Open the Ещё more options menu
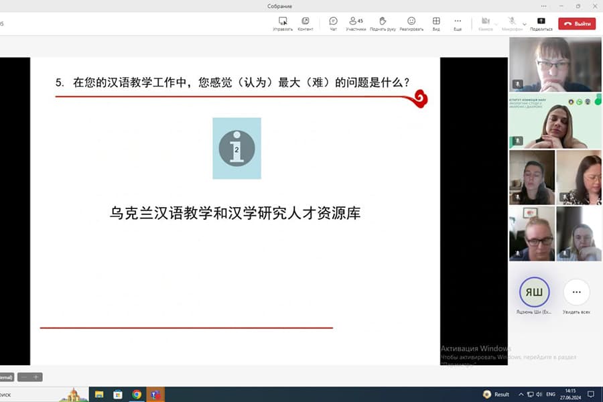603x402 pixels. point(458,23)
